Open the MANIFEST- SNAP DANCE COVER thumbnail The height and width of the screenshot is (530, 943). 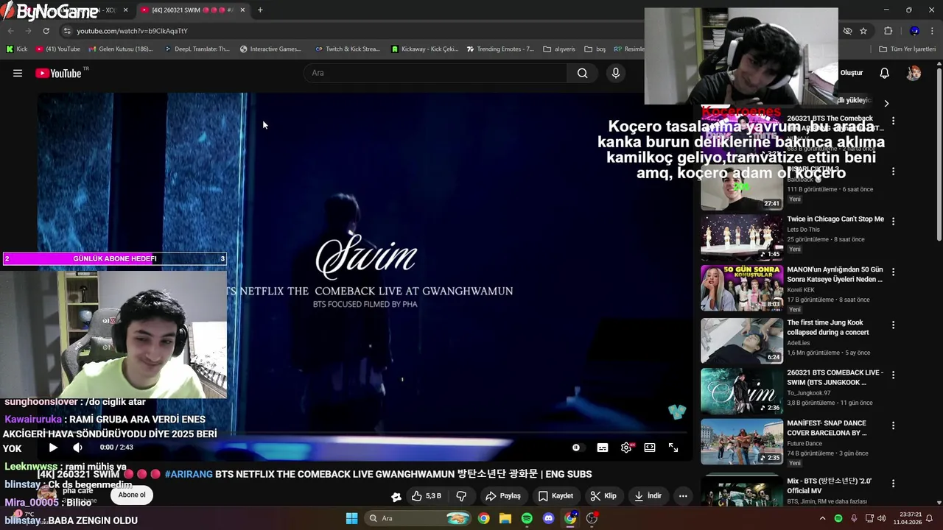pyautogui.click(x=742, y=442)
